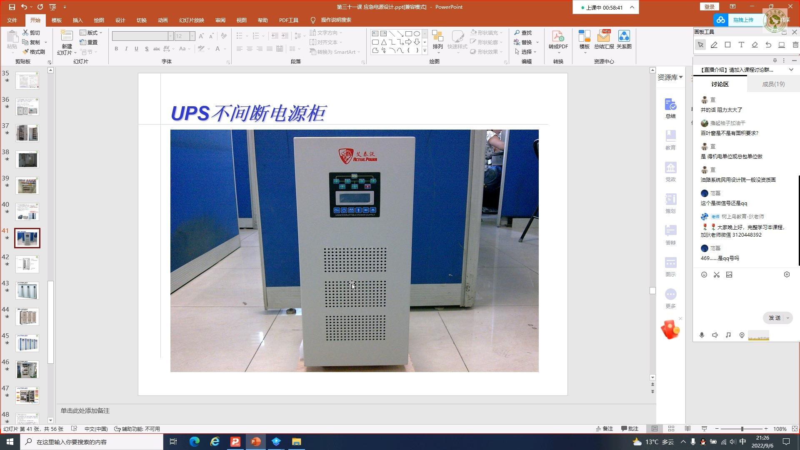
Task: Toggle speaker in live panel
Action: pos(715,335)
